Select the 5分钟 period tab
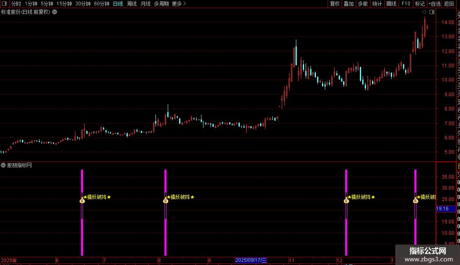Image resolution: width=460 pixels, height=265 pixels. coord(47,4)
